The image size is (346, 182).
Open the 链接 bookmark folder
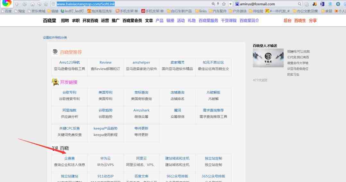(53, 11)
